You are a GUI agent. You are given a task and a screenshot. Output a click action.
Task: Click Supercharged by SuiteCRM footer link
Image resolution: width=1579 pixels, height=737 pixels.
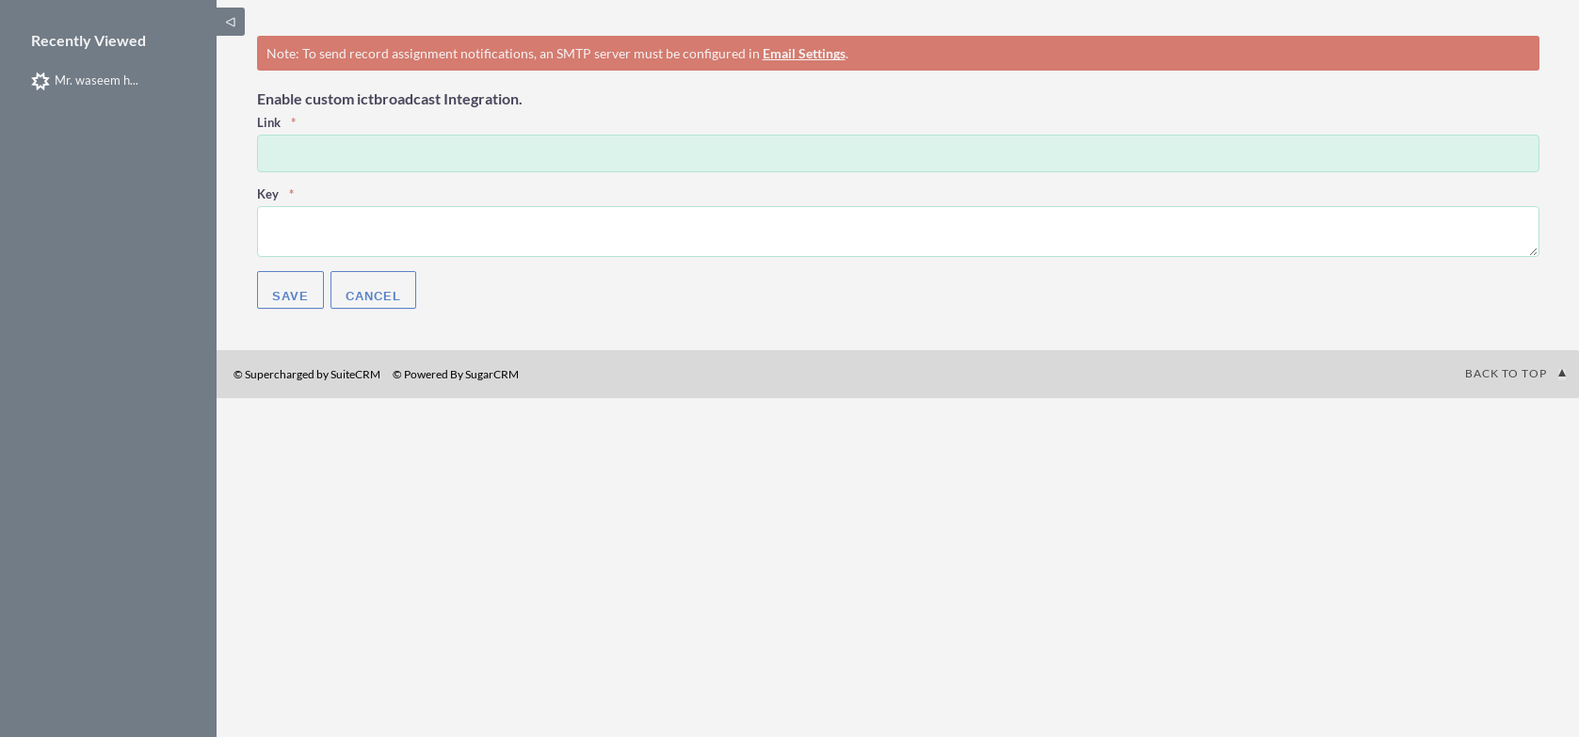click(x=307, y=375)
